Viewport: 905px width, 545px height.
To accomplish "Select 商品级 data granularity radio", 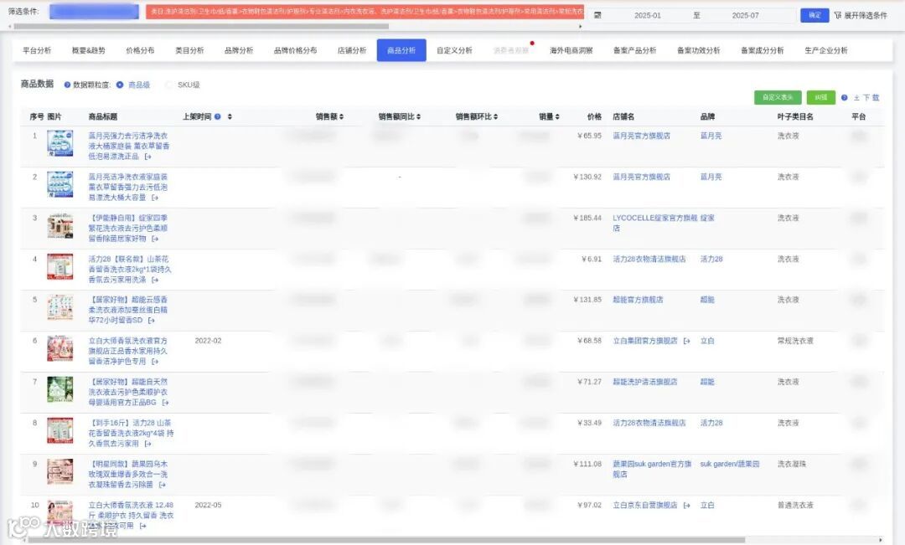I will 120,85.
